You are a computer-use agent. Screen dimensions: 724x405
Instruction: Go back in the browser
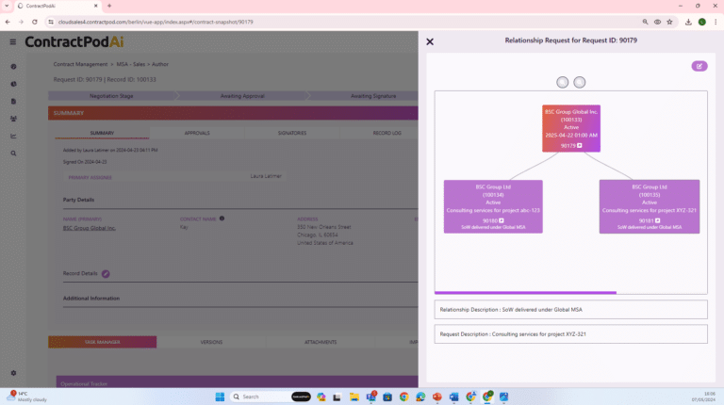8,22
